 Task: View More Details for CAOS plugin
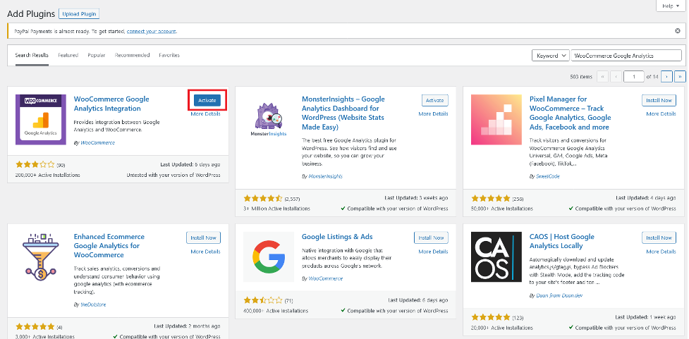pyautogui.click(x=661, y=252)
